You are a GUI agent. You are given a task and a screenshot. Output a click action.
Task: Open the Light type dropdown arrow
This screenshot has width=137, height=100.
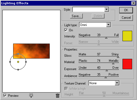click(108, 25)
